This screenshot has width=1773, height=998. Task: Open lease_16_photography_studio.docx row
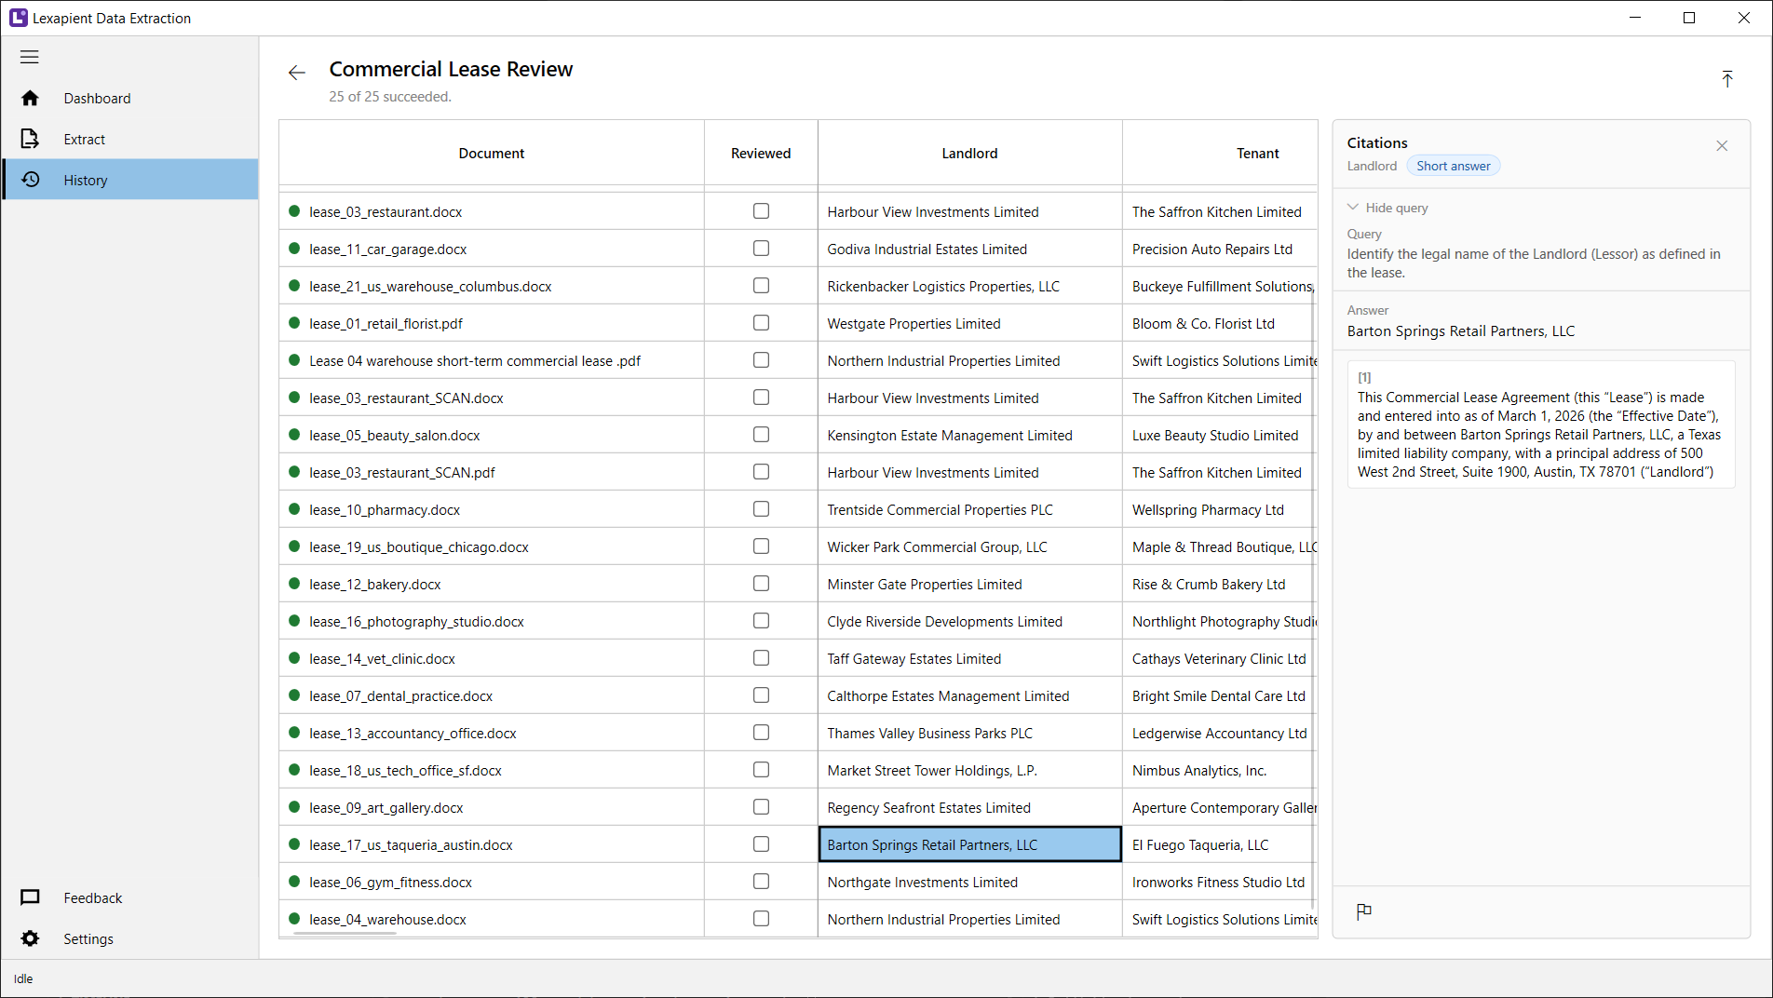492,621
